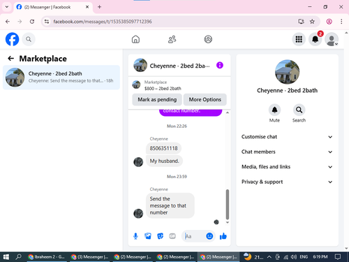Search in conversation via the magnifier icon
Image resolution: width=349 pixels, height=262 pixels.
(299, 110)
